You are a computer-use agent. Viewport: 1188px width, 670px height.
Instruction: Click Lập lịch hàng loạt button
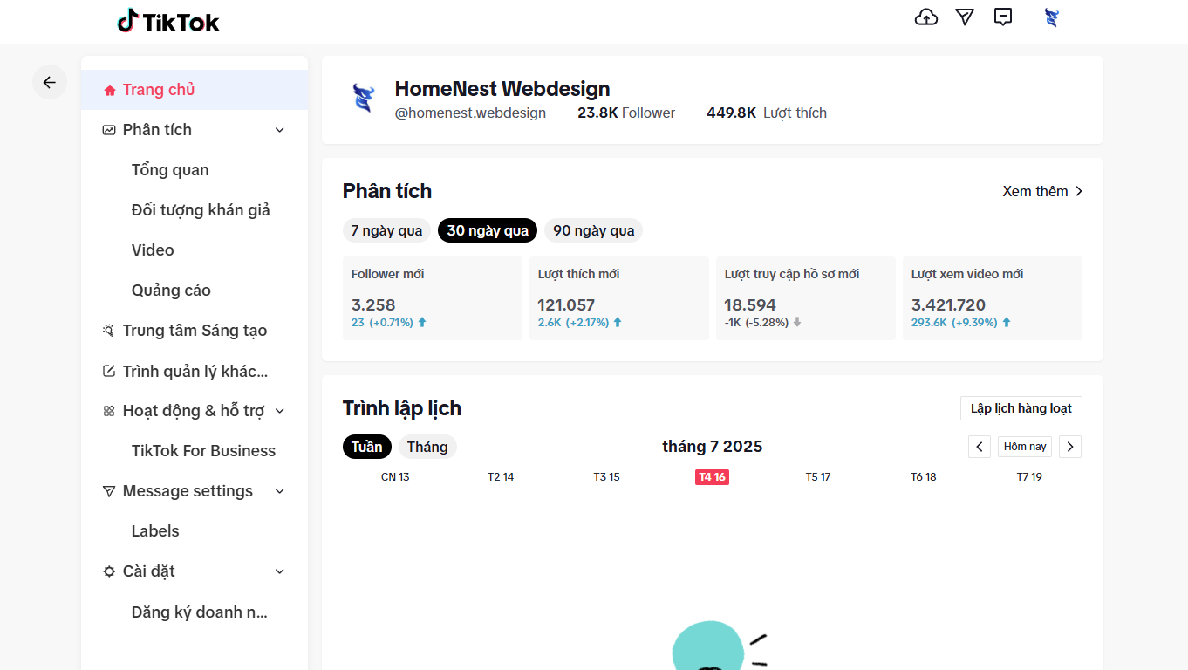click(x=1021, y=408)
